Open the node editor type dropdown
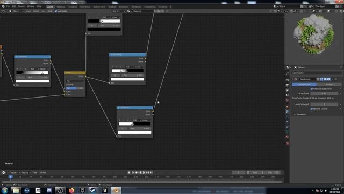This screenshot has width=344, height=194. 4,11
